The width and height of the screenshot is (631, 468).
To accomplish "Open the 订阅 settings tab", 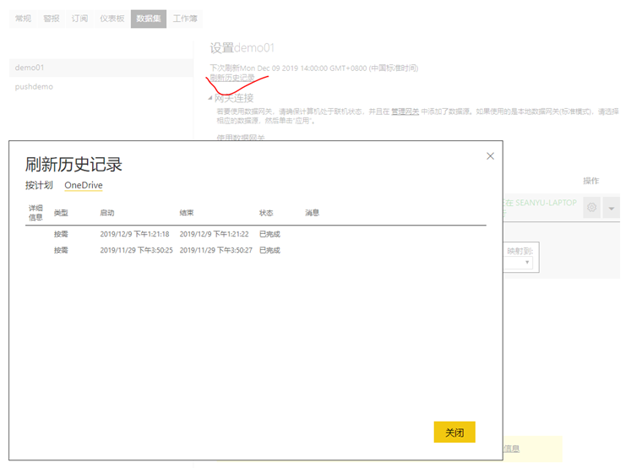I will (79, 19).
